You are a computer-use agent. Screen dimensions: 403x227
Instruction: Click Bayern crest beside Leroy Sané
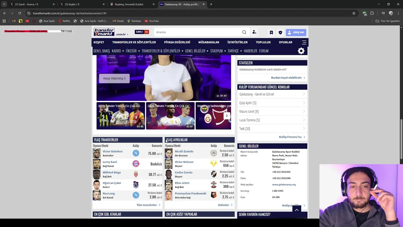136,164
